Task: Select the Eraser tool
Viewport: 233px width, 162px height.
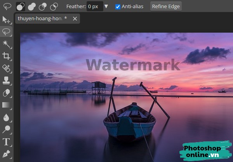Action: [6, 93]
